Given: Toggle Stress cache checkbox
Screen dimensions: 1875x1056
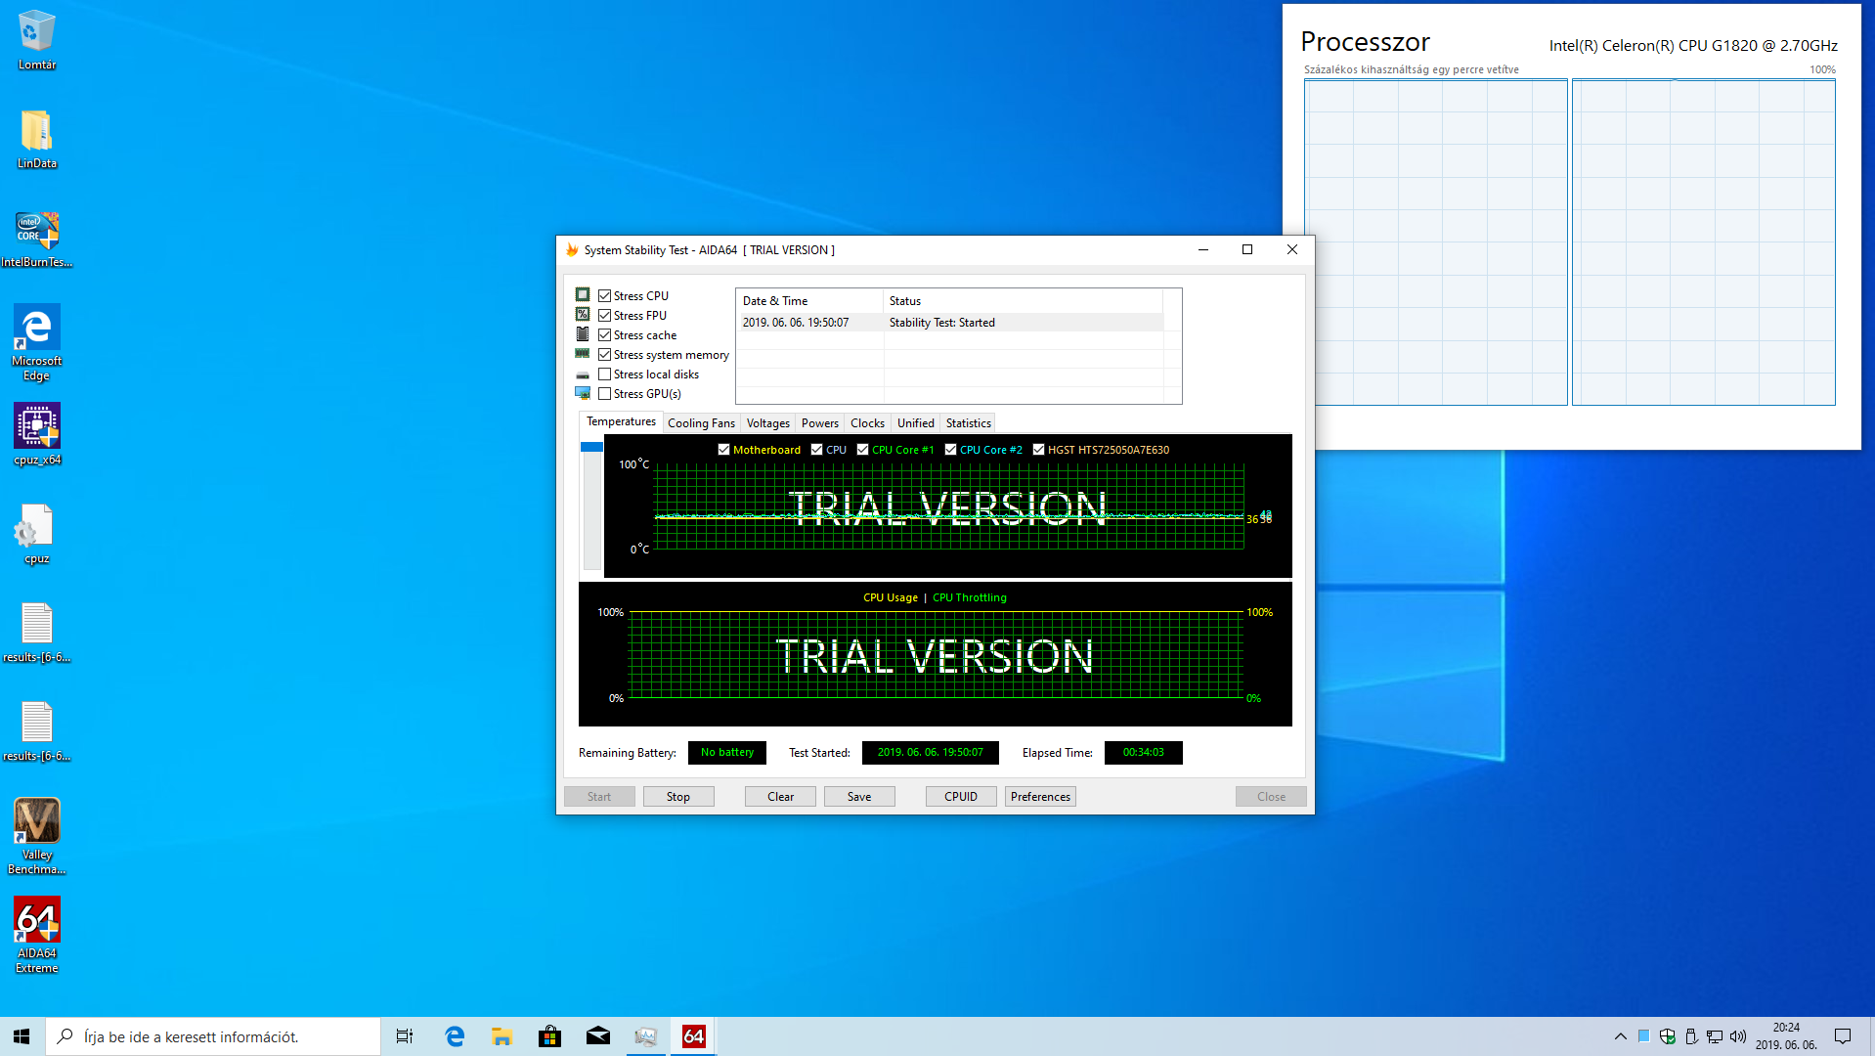Looking at the screenshot, I should [x=605, y=334].
